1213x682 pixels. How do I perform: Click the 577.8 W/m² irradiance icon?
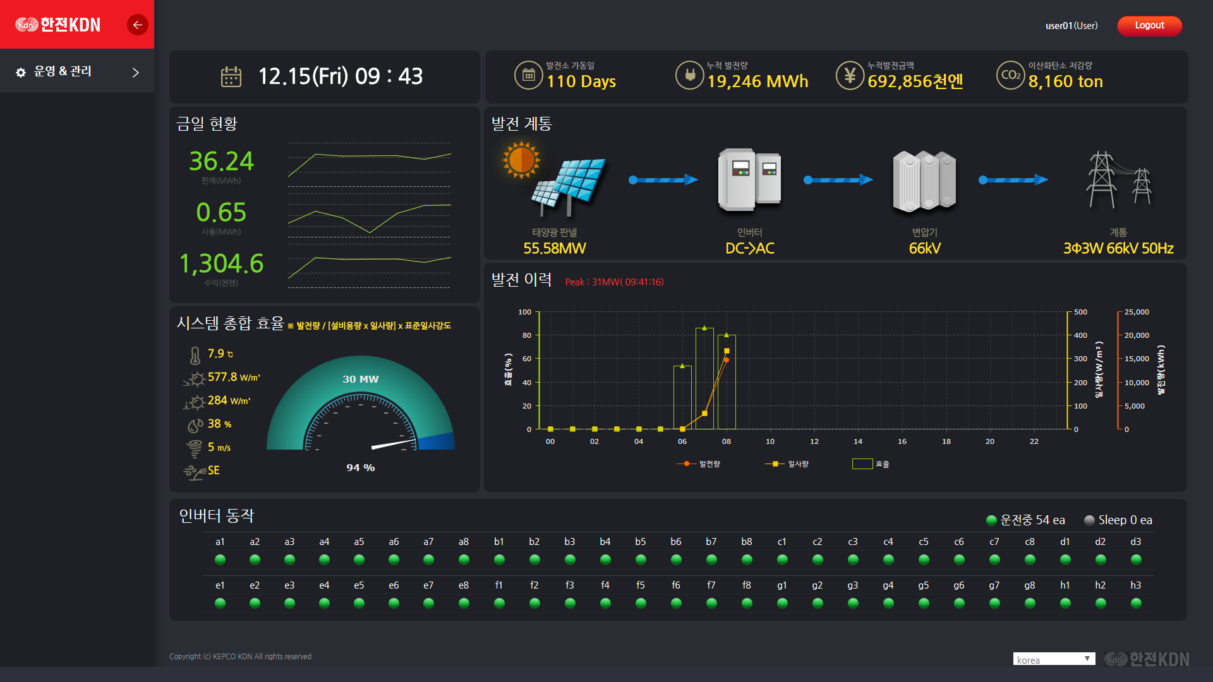coord(194,379)
